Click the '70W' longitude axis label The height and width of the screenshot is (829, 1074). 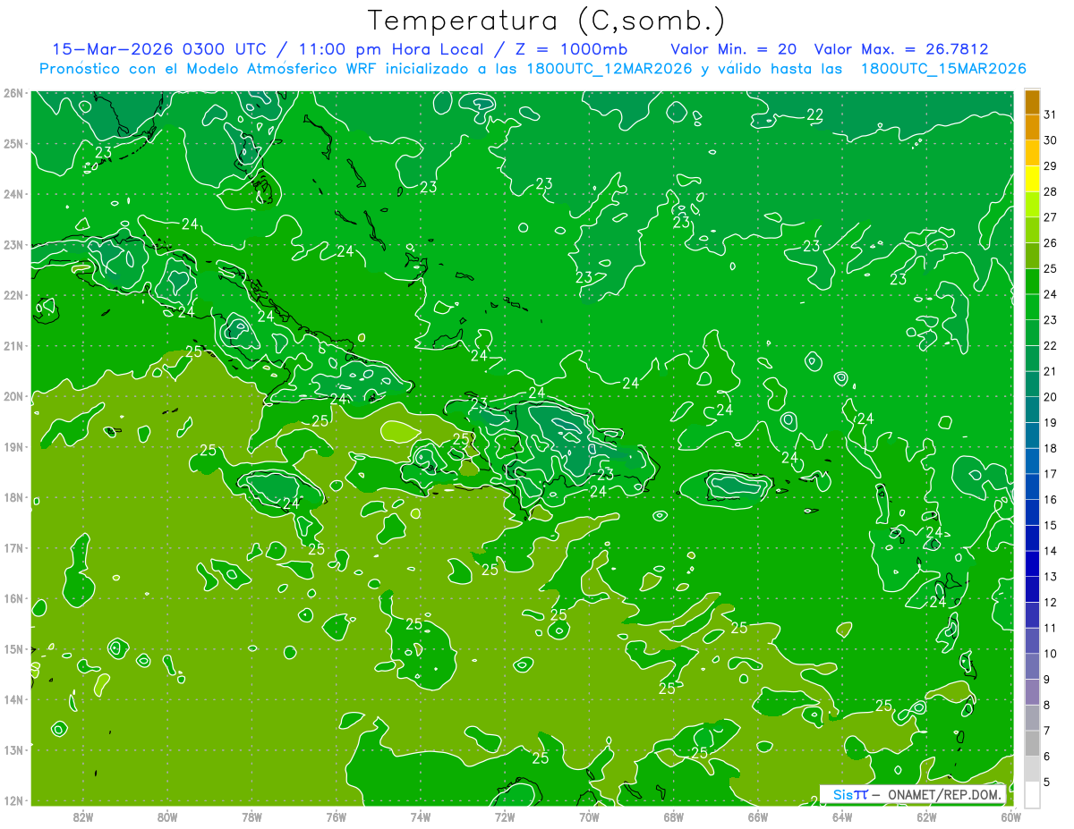tap(589, 816)
